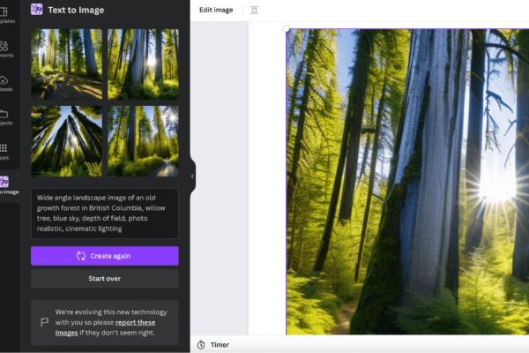Click the flag report icon
Screen dimensions: 529x353
point(44,323)
